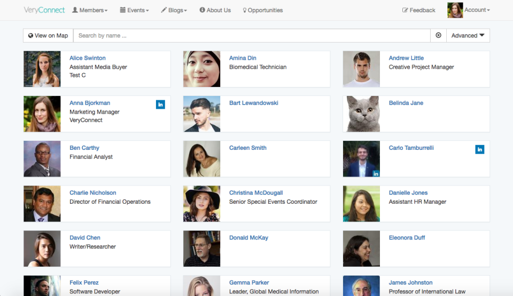Click the Feedback link
513x296 pixels.
pos(419,10)
